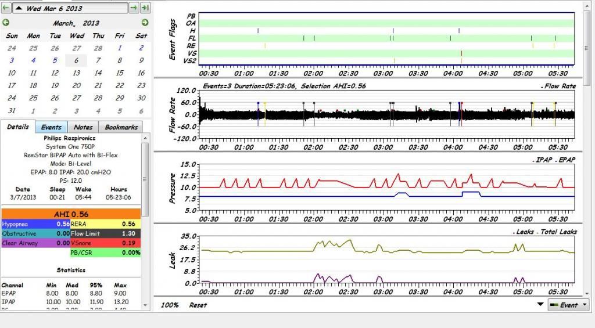Select March 7 in the calendar
The height and width of the screenshot is (328, 595).
(98, 60)
